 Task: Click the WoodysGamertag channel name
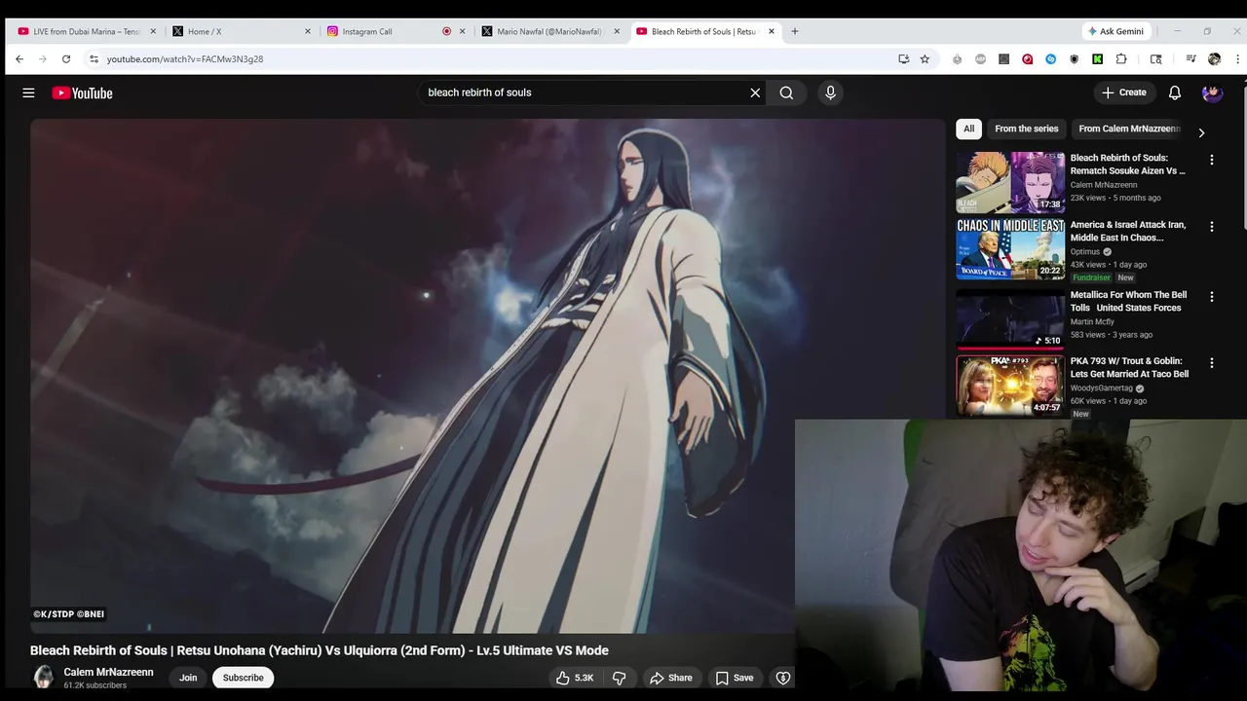click(x=1101, y=387)
